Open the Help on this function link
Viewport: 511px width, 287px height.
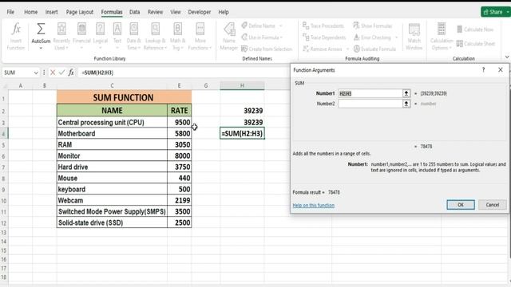pos(314,206)
